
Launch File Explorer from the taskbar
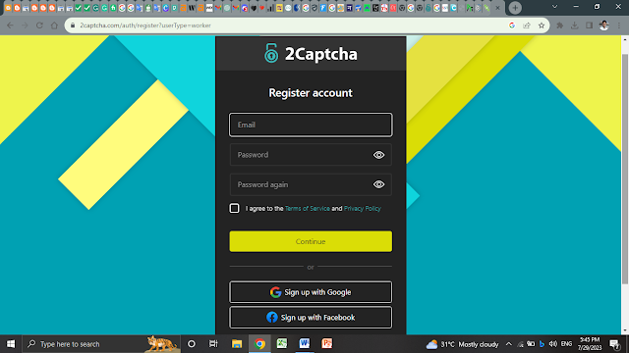(x=237, y=344)
